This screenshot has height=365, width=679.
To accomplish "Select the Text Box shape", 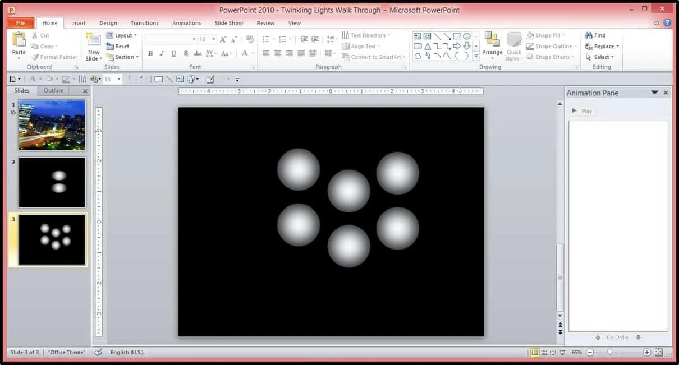I will pos(418,36).
